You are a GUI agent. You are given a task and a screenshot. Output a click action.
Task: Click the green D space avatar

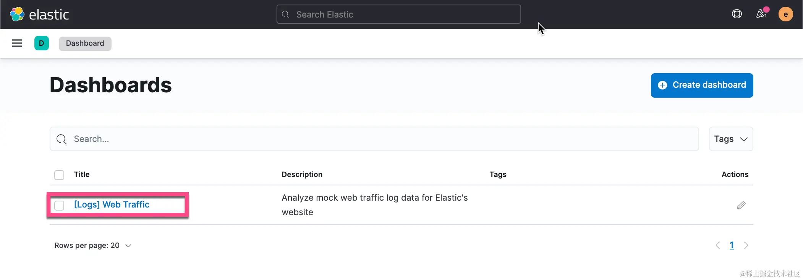coord(42,43)
